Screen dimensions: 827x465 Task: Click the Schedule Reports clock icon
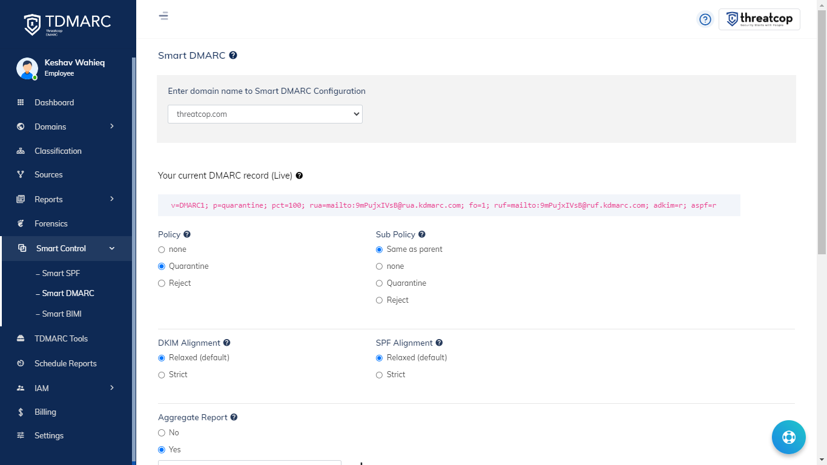pyautogui.click(x=21, y=363)
